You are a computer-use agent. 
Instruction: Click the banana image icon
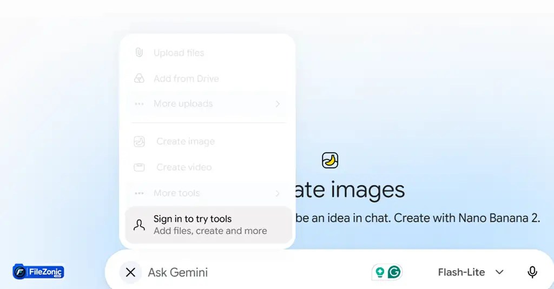pos(330,160)
